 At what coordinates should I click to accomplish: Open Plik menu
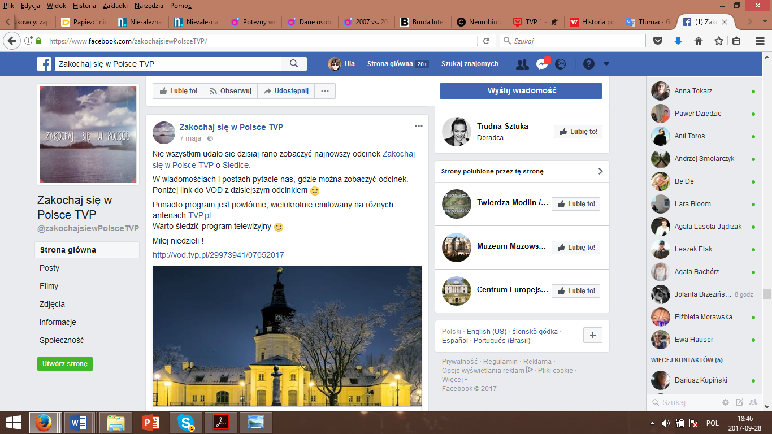coord(8,6)
